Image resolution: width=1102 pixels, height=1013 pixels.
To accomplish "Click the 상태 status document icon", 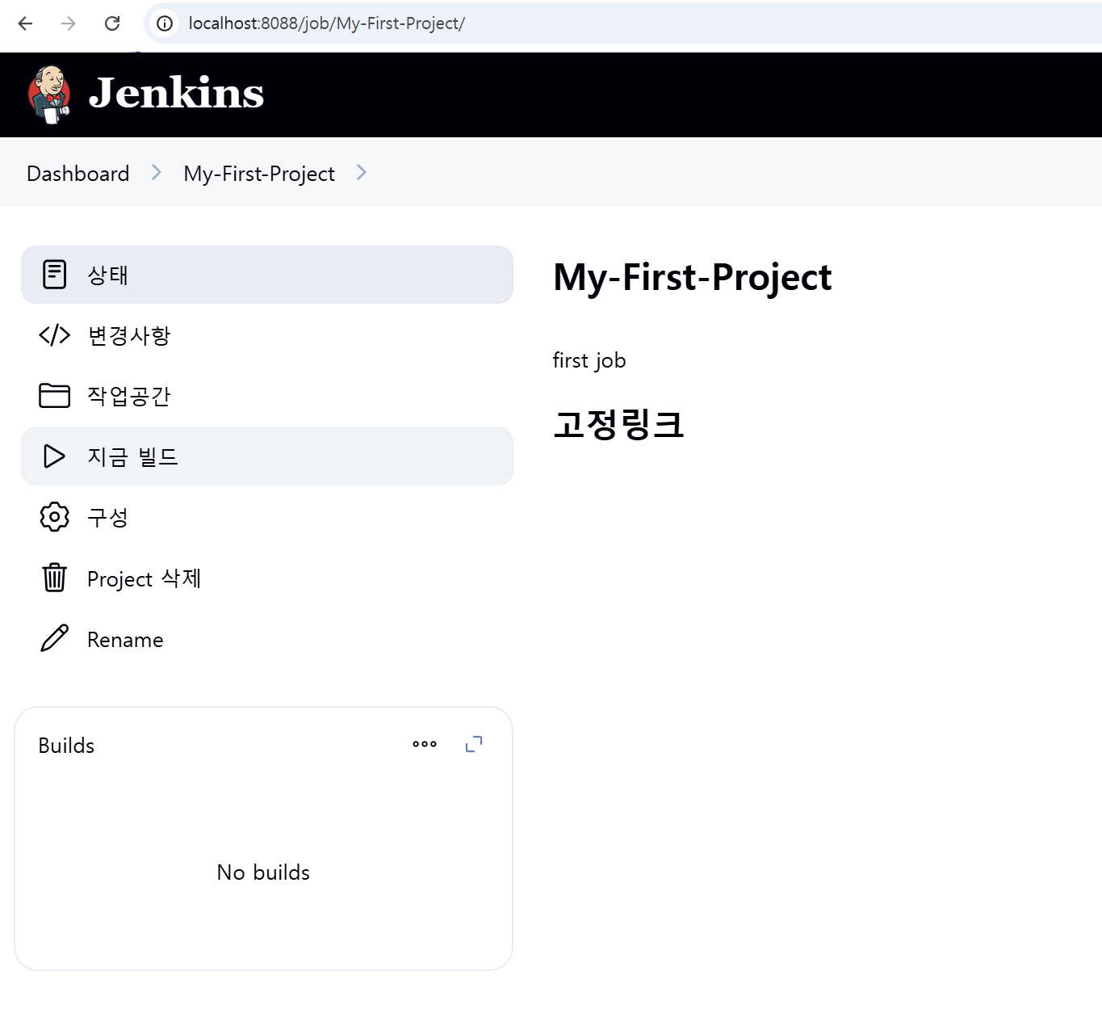I will tap(54, 275).
